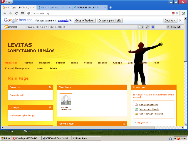Open the Videos nav item
Image resolution: width=188 pixels, height=141 pixels.
tap(88, 63)
